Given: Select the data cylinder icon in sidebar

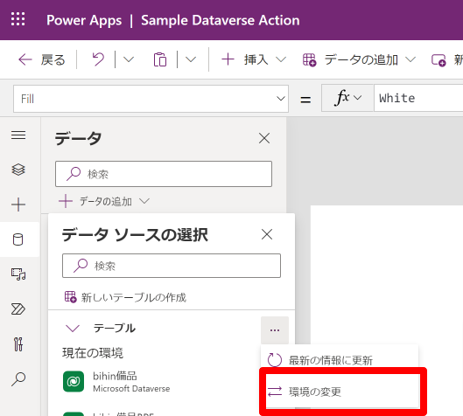Looking at the screenshot, I should tap(18, 239).
